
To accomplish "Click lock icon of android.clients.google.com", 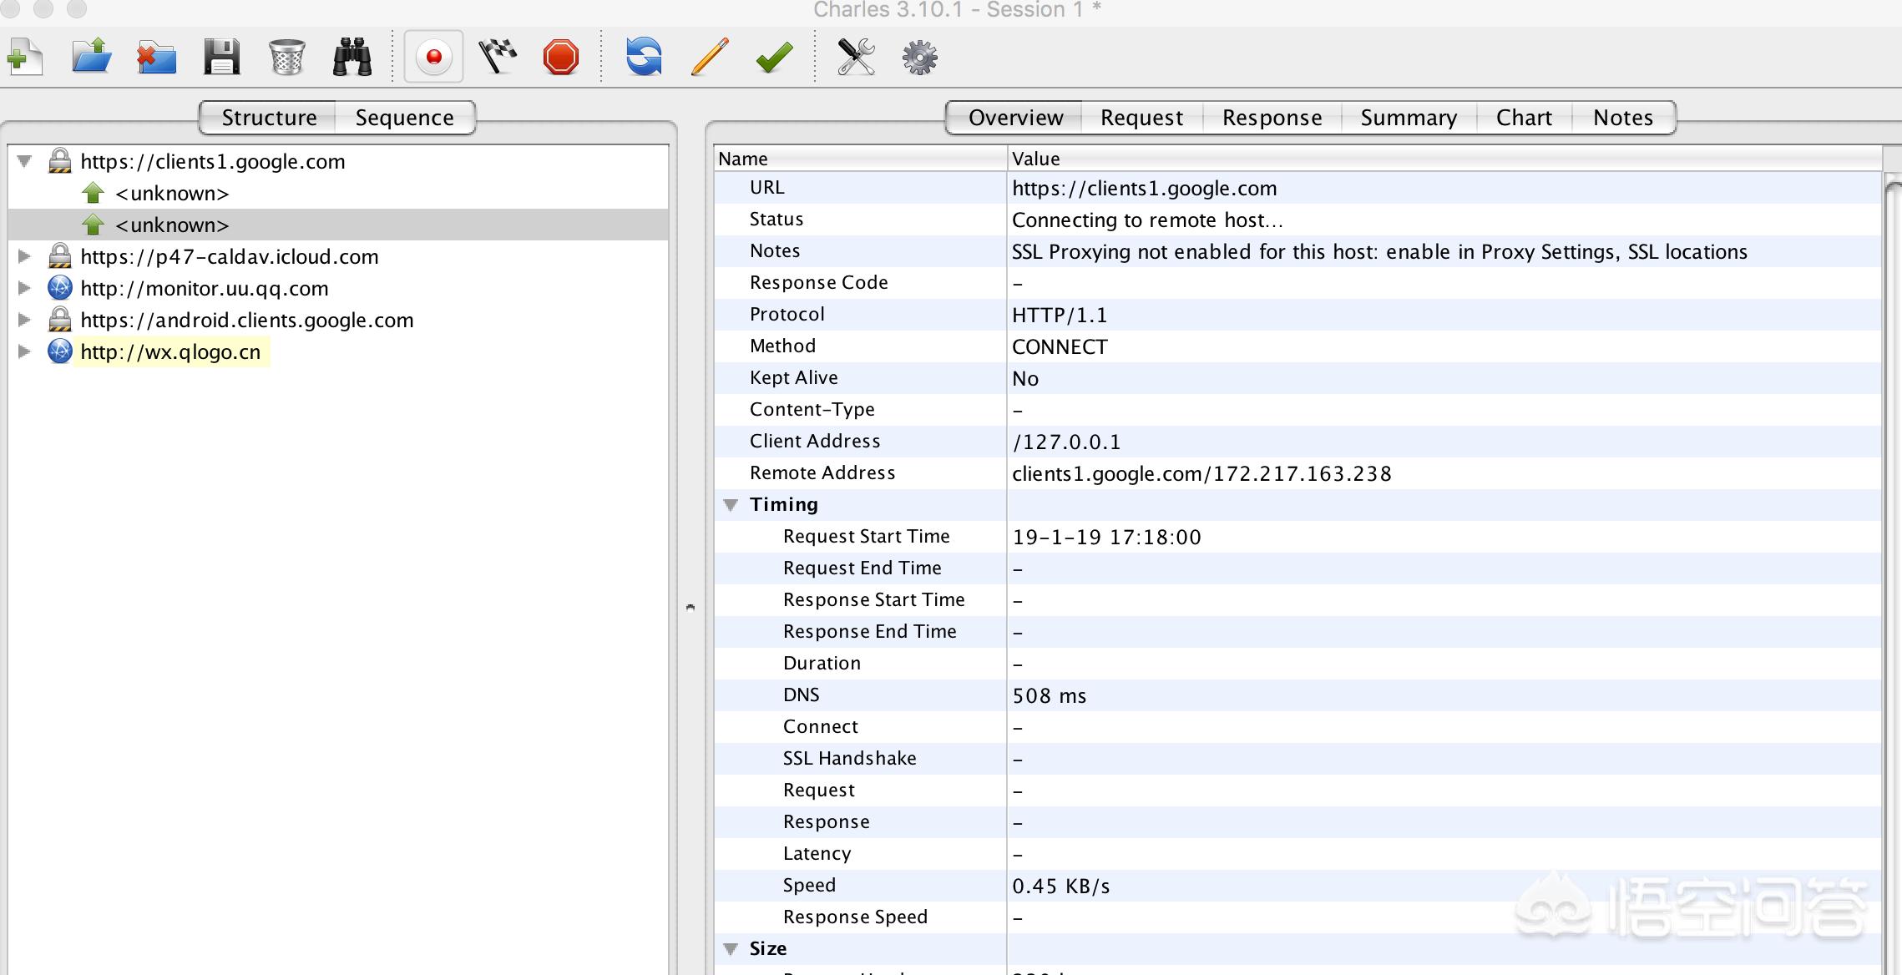I will 59,319.
